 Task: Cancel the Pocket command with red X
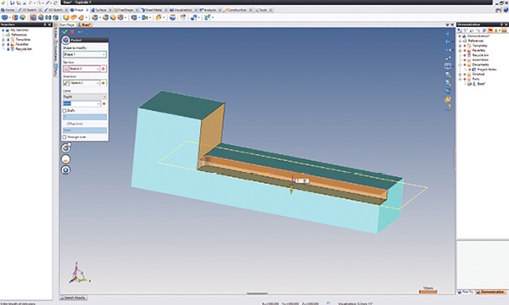(72, 31)
